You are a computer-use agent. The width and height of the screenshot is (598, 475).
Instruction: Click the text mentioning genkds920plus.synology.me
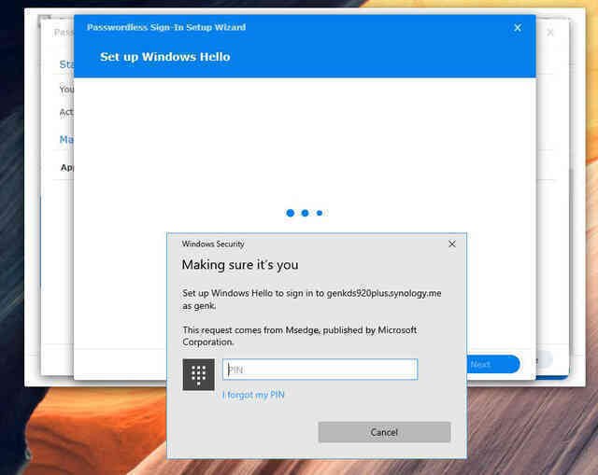pos(311,299)
